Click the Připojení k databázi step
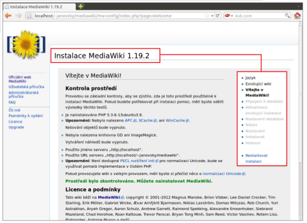The width and height of the screenshot is (307, 223). click(x=264, y=102)
